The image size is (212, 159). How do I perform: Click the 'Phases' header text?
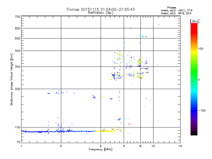pyautogui.click(x=171, y=8)
